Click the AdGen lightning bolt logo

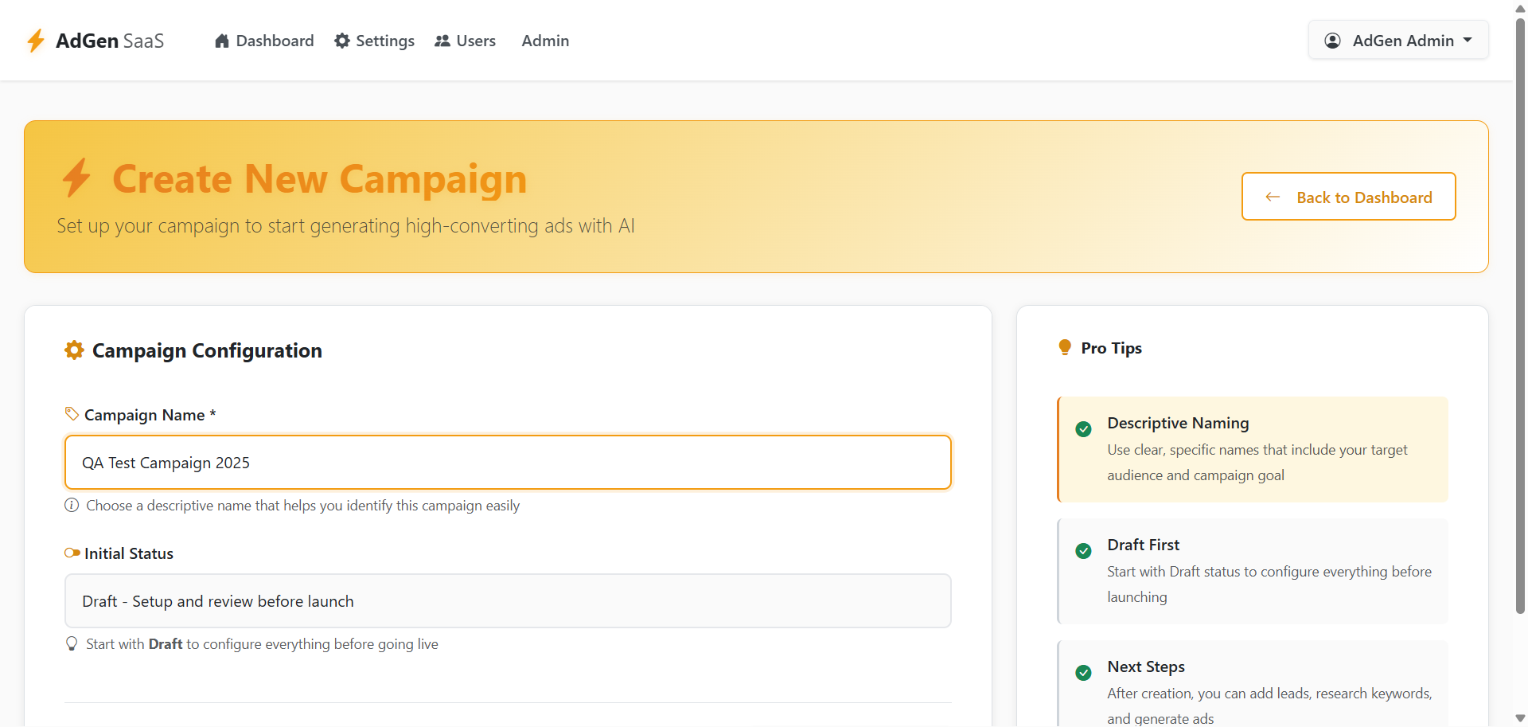[36, 41]
